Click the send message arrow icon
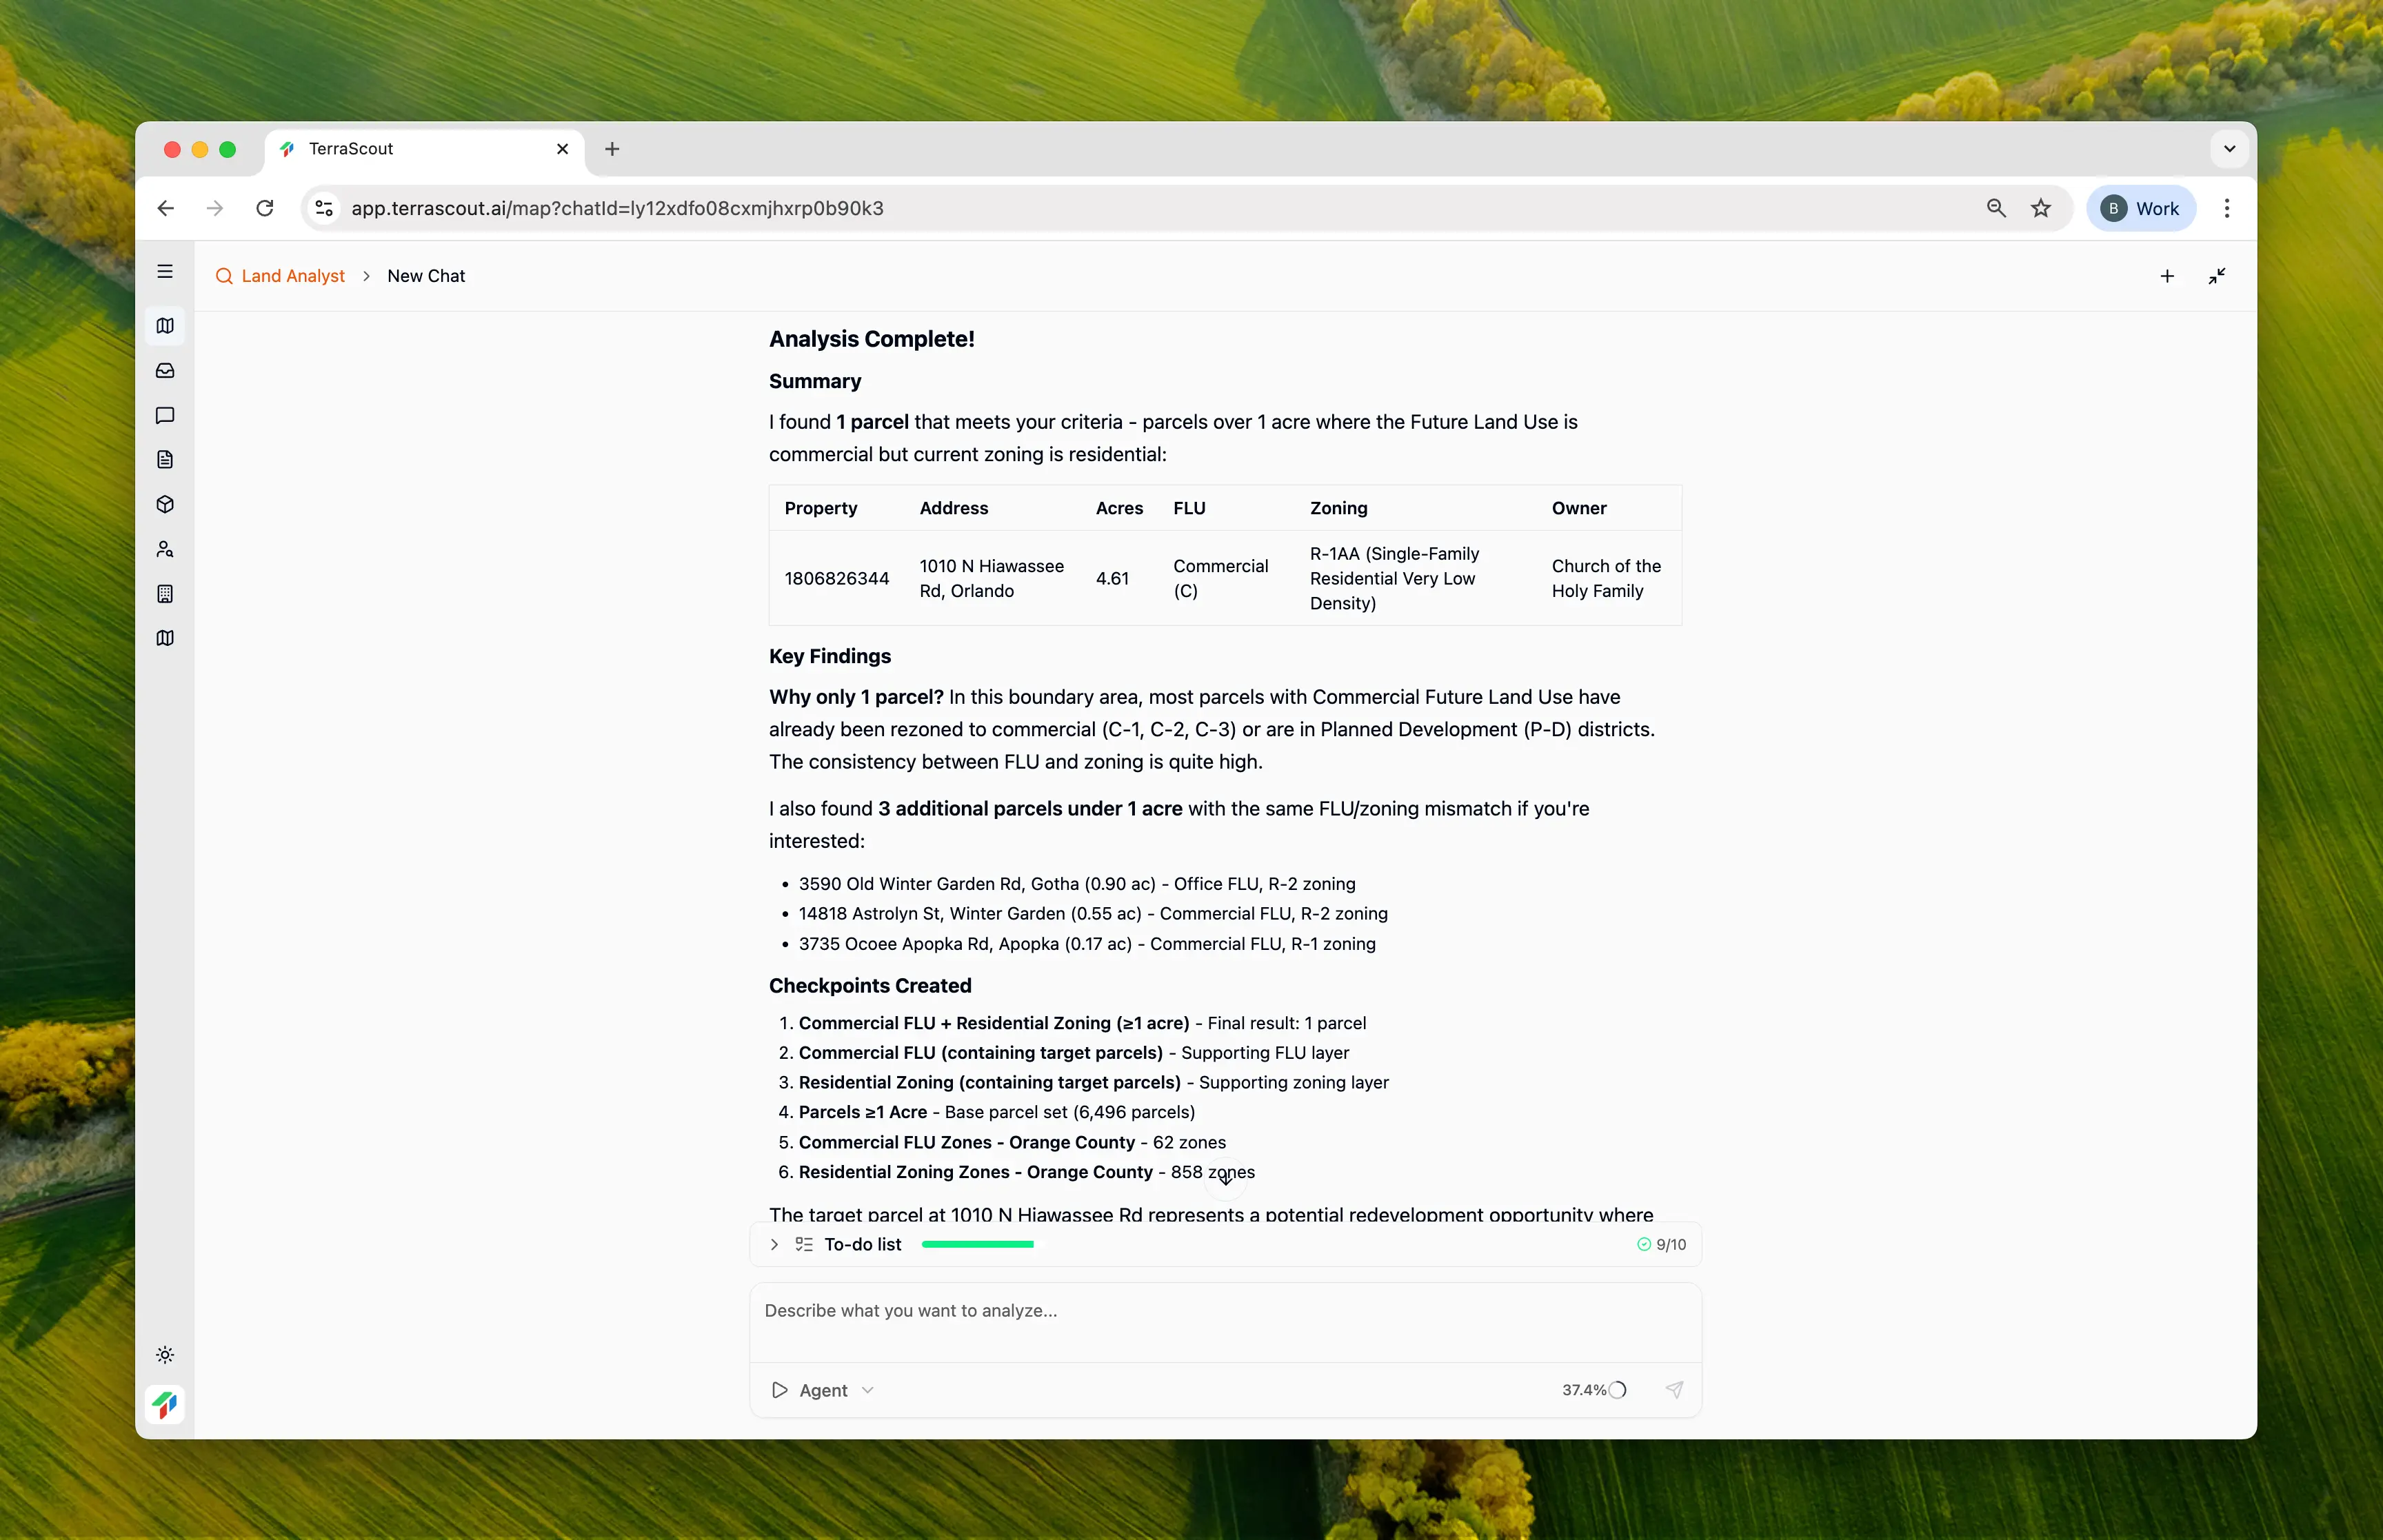The width and height of the screenshot is (2383, 1540). [x=1674, y=1389]
